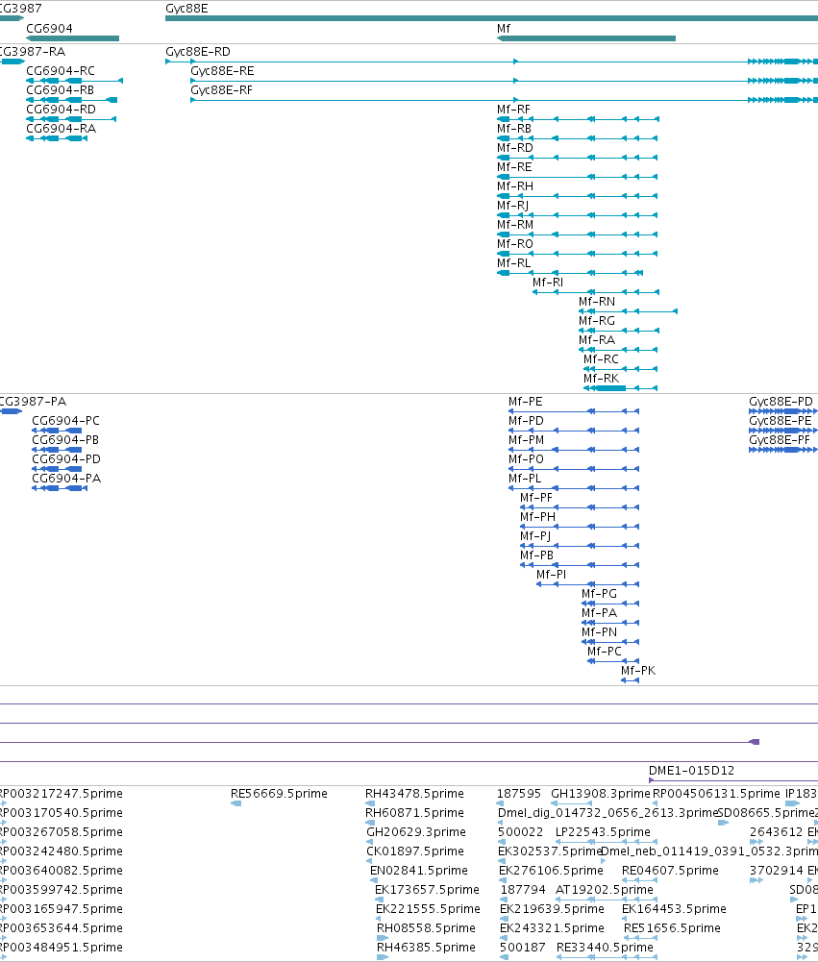Select the Mf-RB transcript label

514,129
